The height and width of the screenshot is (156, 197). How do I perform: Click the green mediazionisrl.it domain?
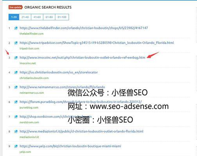29,137
